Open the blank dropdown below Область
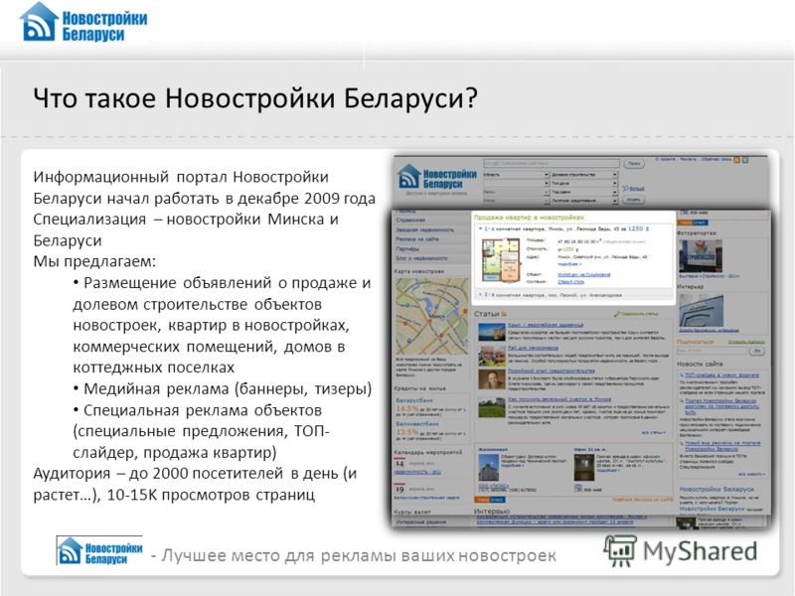This screenshot has width=795, height=596. click(516, 184)
